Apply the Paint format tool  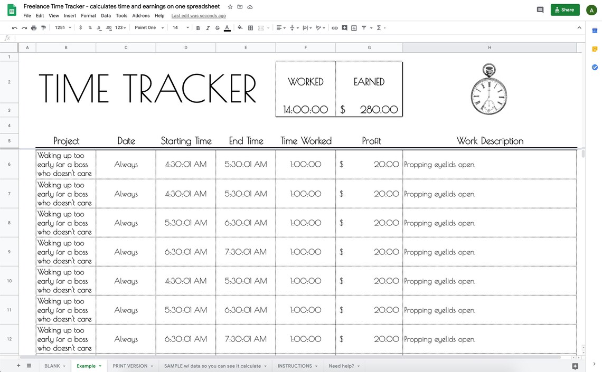(x=43, y=27)
